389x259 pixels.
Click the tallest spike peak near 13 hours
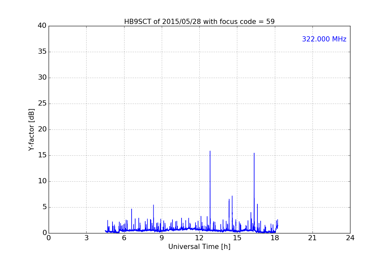click(x=210, y=151)
